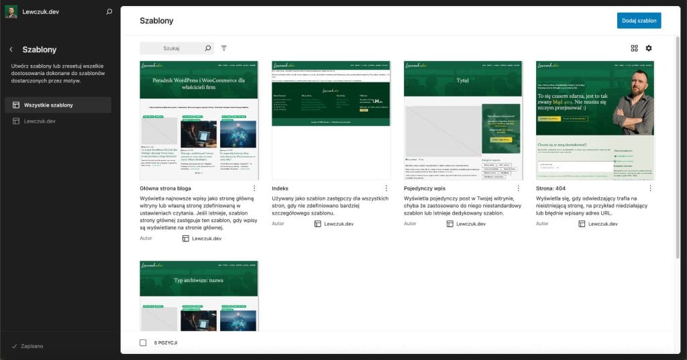Click author icon under Strona: 404
687x360 pixels.
pos(582,224)
